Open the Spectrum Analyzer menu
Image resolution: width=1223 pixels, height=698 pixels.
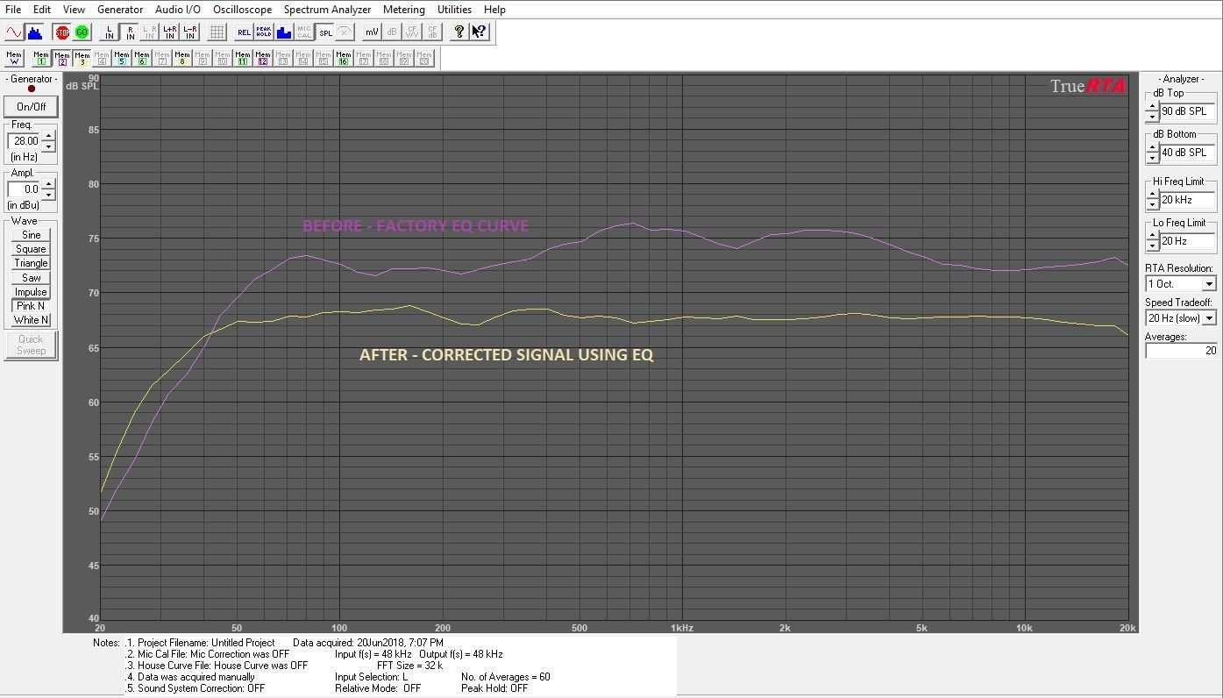327,10
